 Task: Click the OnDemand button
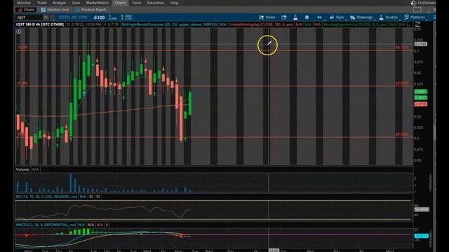423,3
